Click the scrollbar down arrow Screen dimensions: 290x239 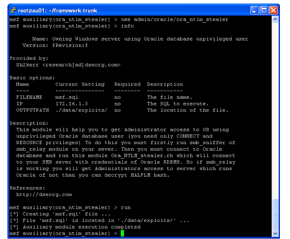[x=275, y=233]
